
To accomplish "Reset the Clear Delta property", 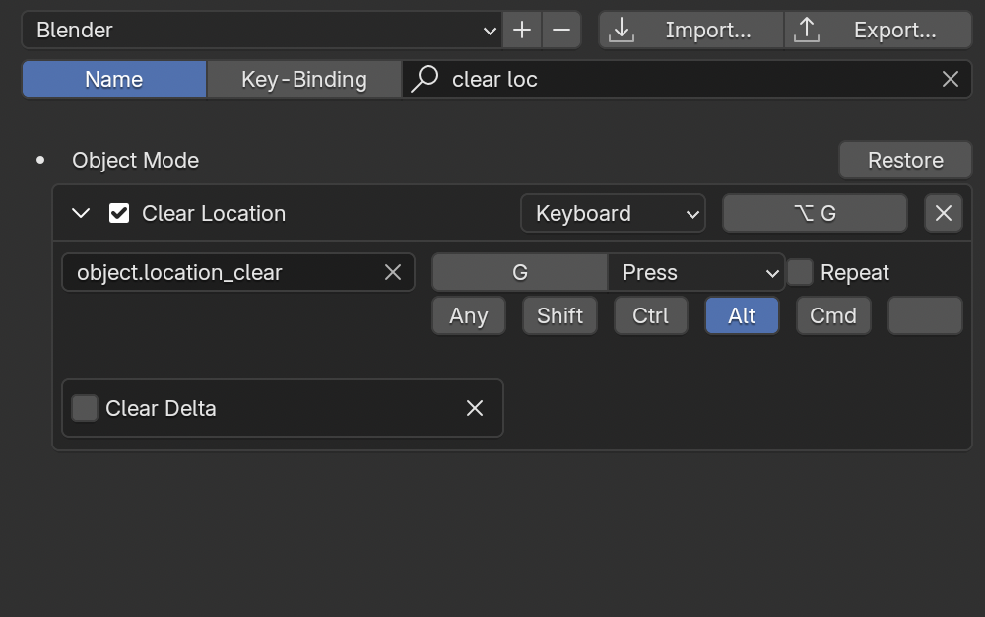I will pyautogui.click(x=475, y=408).
